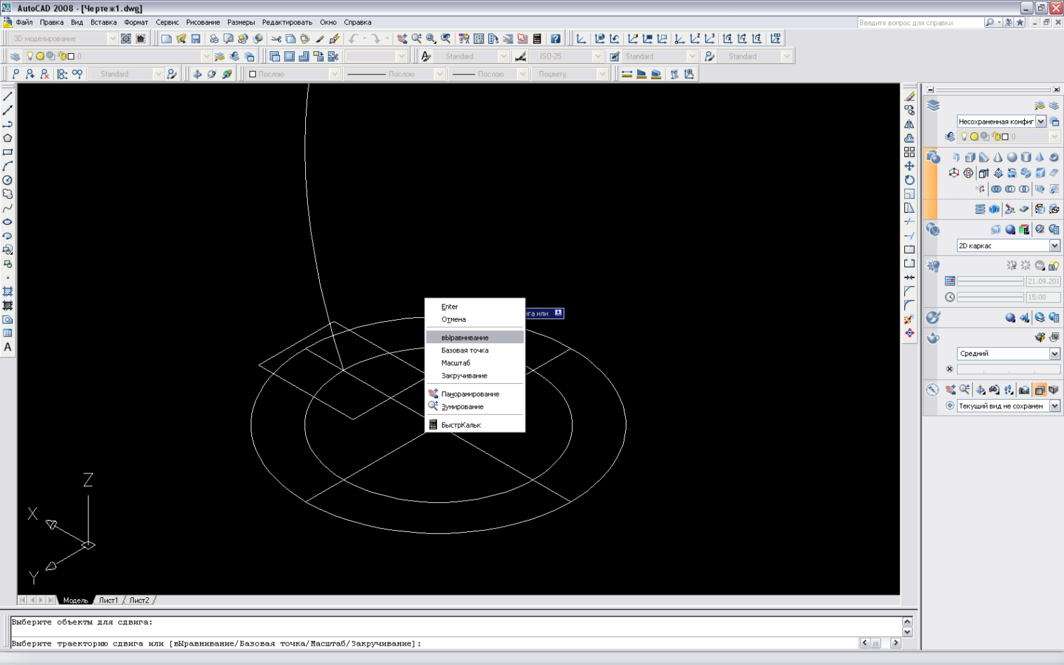The image size is (1064, 665).
Task: Open the 3D моделирование workspace dropdown
Action: tap(112, 39)
